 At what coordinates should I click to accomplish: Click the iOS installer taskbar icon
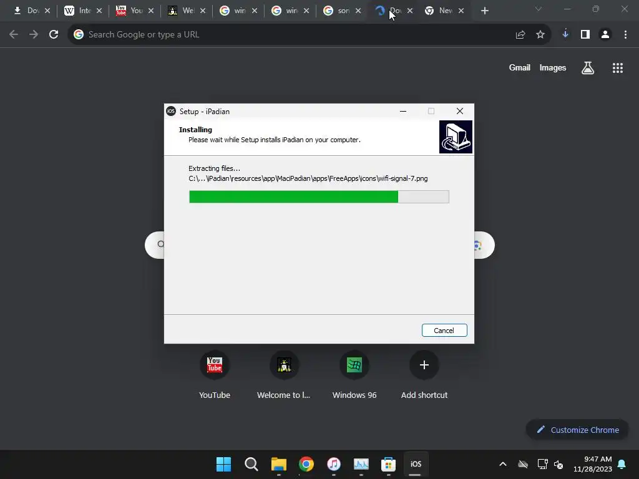416,464
